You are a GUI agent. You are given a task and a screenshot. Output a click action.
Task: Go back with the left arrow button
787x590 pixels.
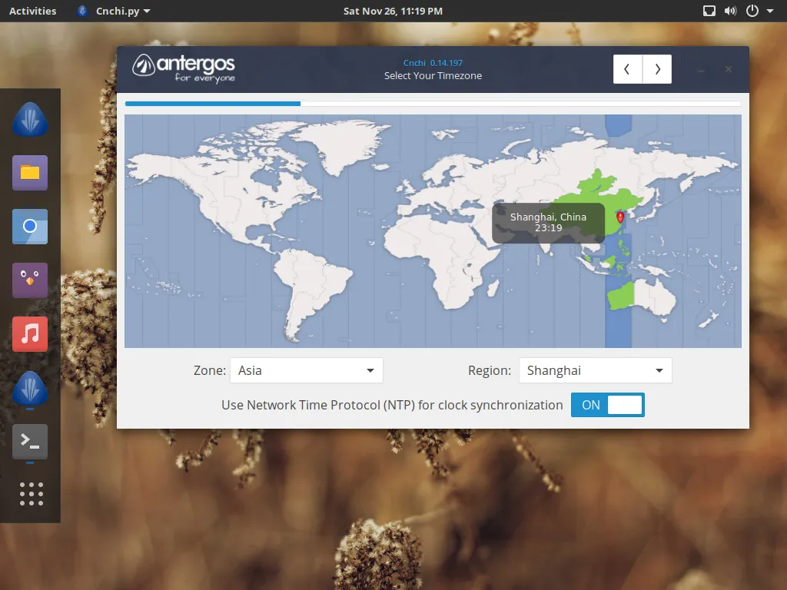(x=627, y=69)
